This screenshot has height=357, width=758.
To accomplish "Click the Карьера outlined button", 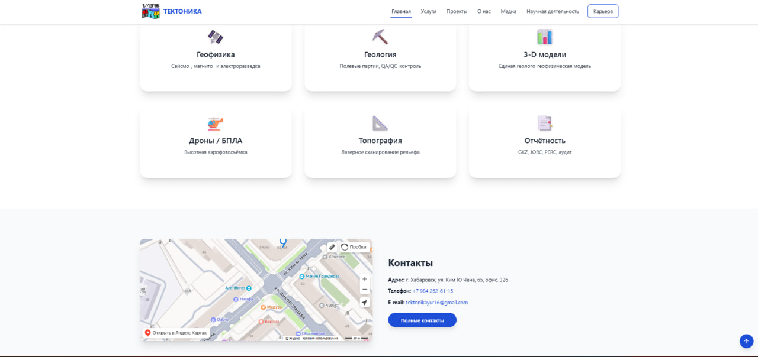I will (x=603, y=11).
